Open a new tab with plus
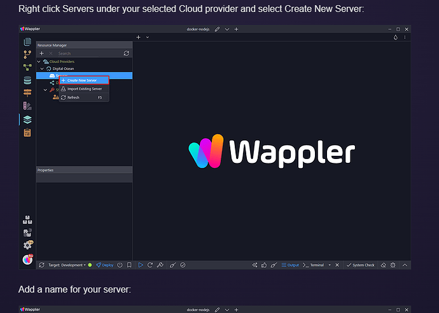Screen dimensions: 439x313 [x=138, y=38]
